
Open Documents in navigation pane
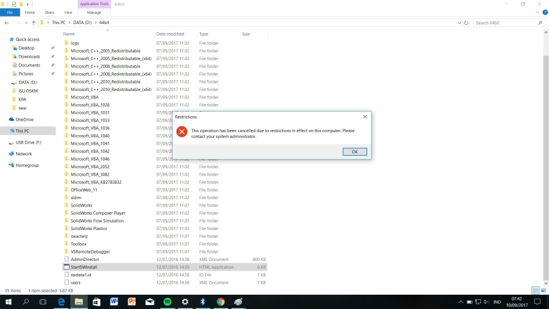click(x=29, y=65)
